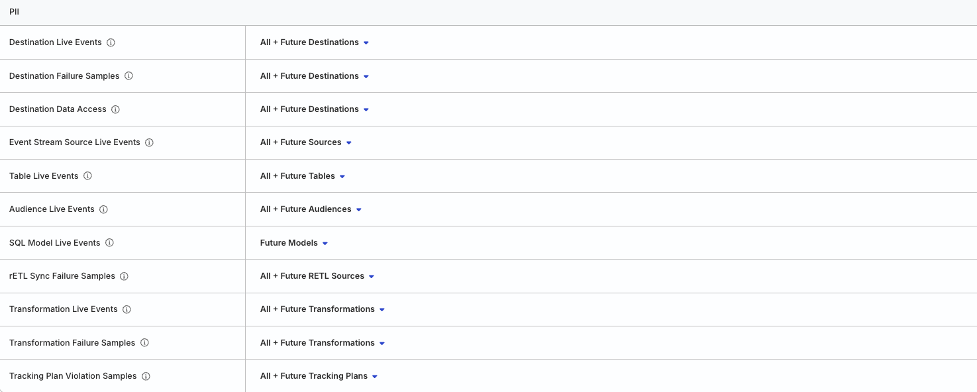This screenshot has width=977, height=392.
Task: Click the Table Live Events info icon
Action: tap(87, 176)
